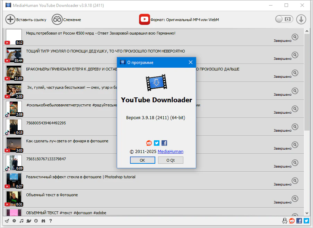The height and width of the screenshot is (228, 313).
Task: Click the locate-file magnifier for the Мерц video
Action: click(x=295, y=37)
